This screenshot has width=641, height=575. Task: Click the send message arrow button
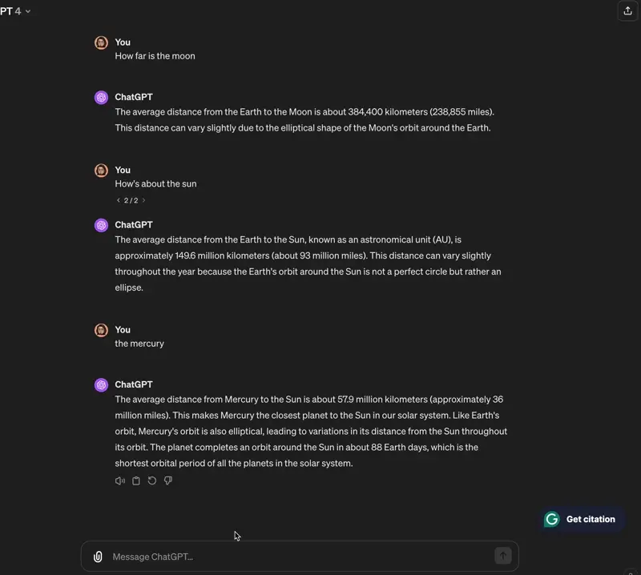click(x=502, y=556)
